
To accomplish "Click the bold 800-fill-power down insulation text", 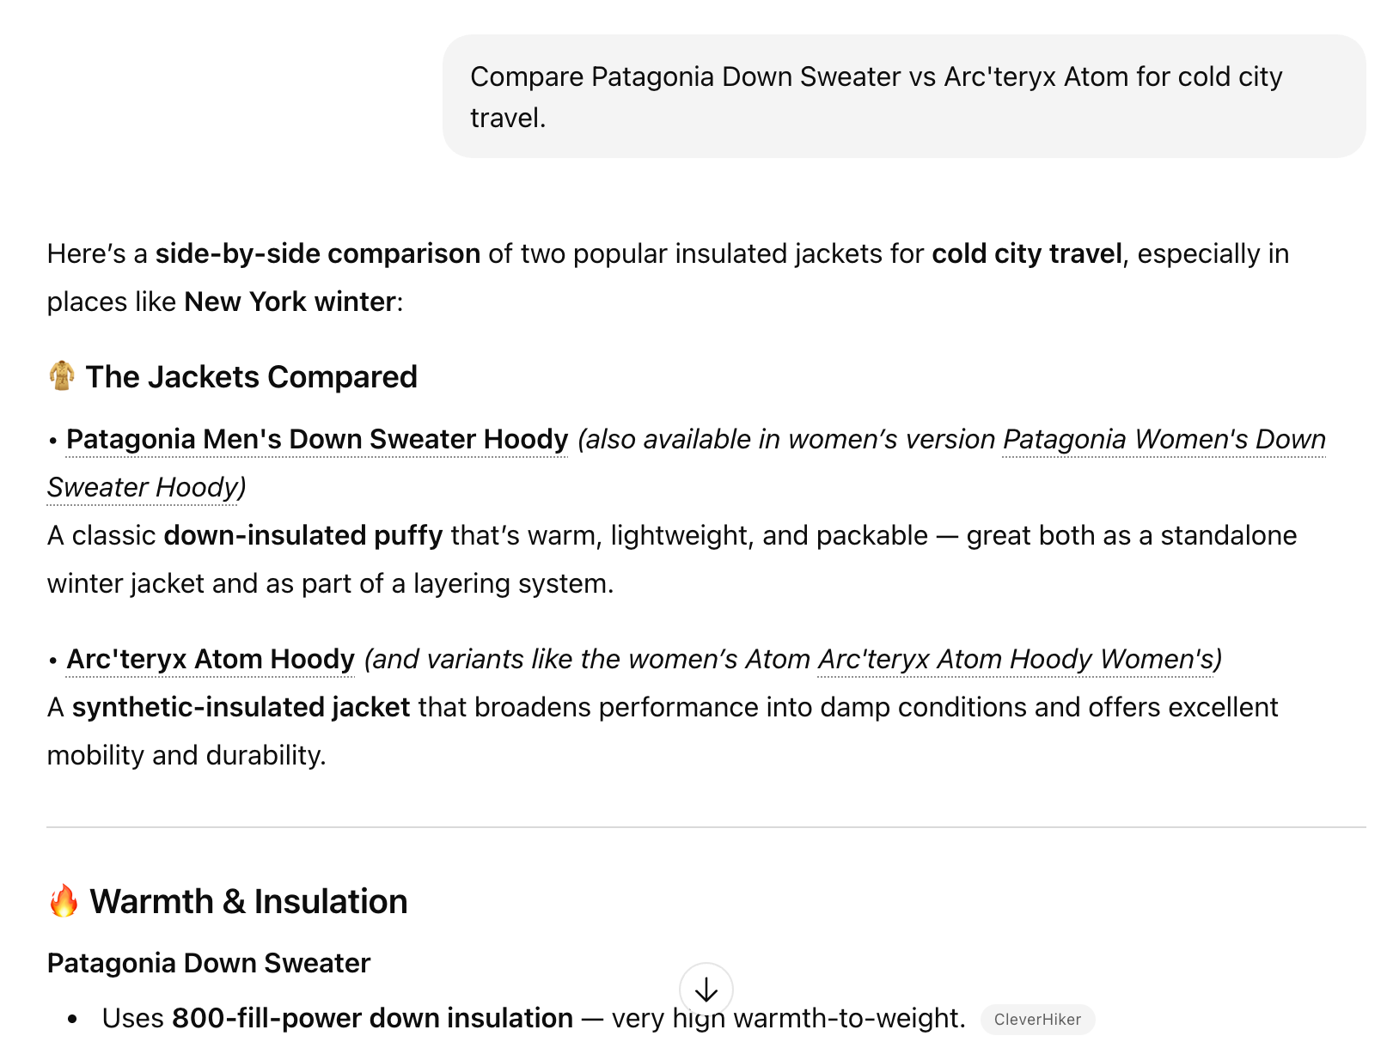I will [x=372, y=1018].
